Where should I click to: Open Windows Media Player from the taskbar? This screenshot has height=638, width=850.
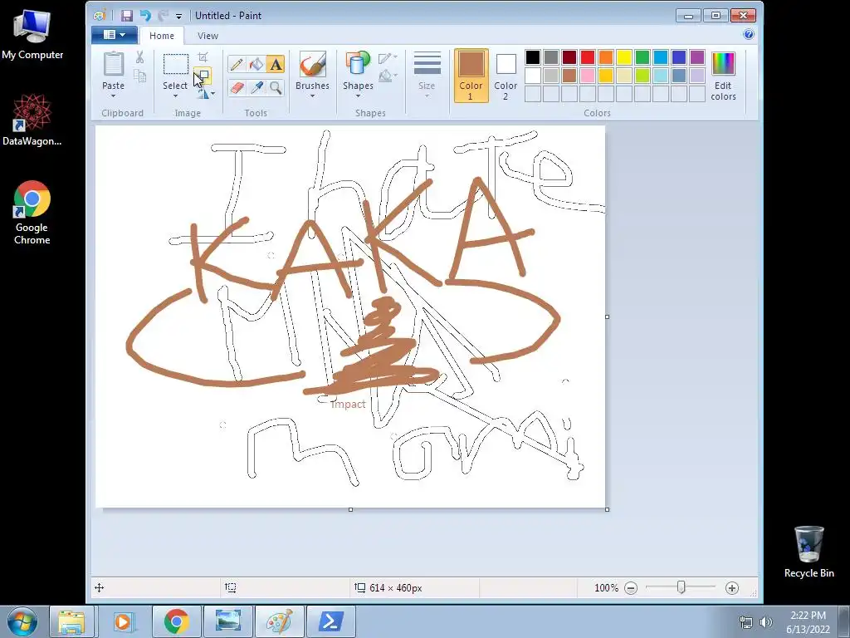[x=123, y=621]
